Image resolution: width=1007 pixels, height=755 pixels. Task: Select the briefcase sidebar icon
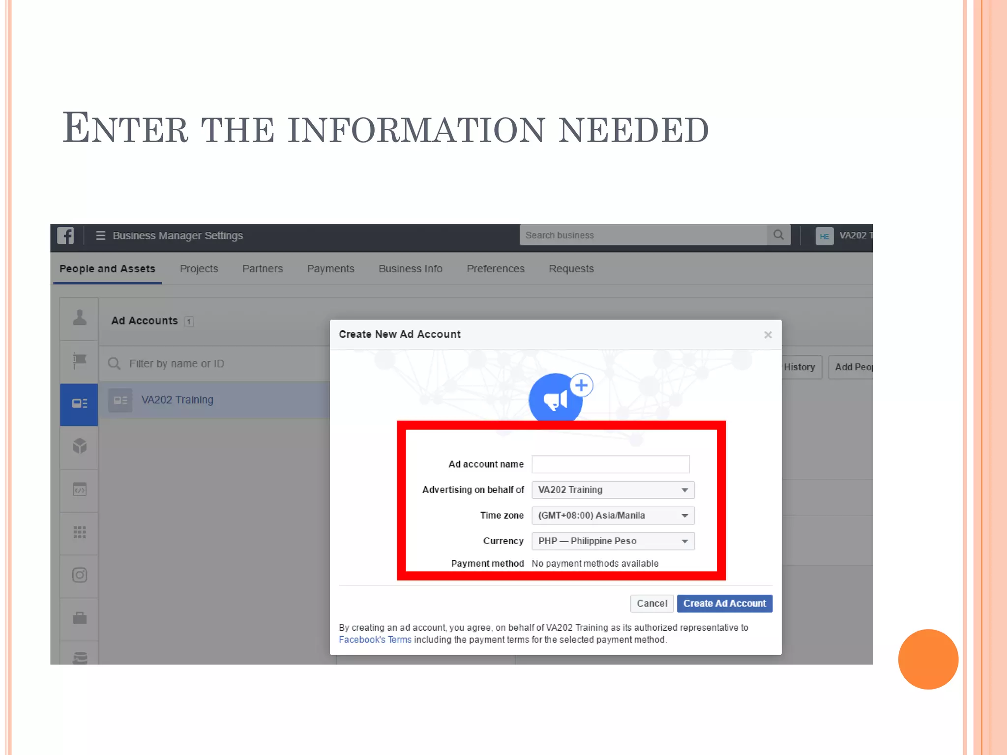pos(79,618)
